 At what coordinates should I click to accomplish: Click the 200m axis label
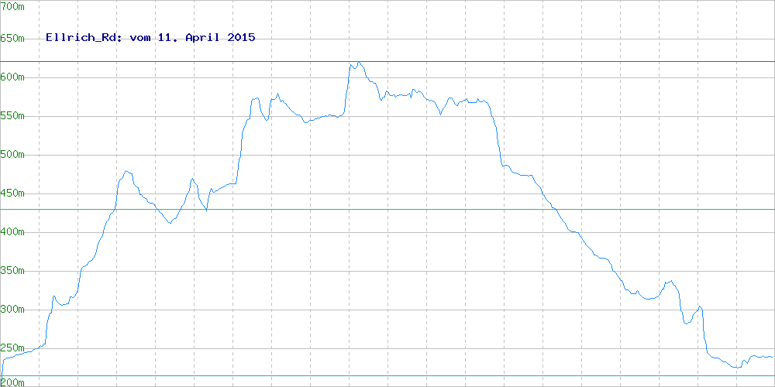pyautogui.click(x=13, y=382)
